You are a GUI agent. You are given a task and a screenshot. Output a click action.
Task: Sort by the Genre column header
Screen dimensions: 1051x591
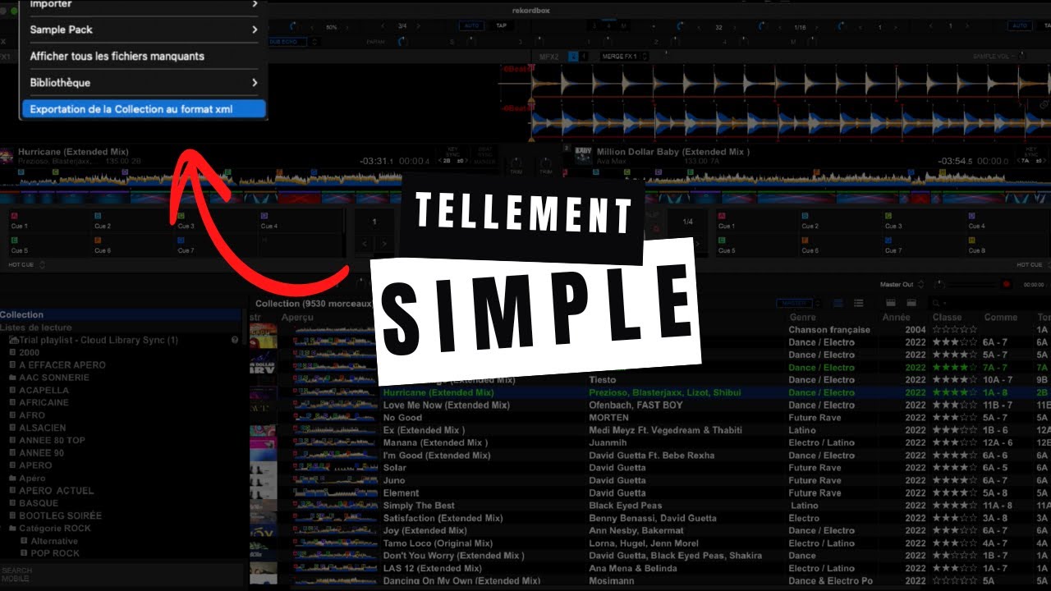pyautogui.click(x=803, y=317)
